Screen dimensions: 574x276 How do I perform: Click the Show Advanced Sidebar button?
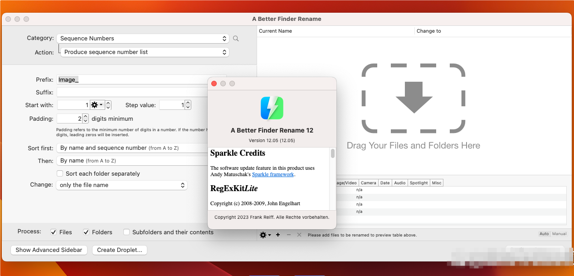tap(49, 250)
